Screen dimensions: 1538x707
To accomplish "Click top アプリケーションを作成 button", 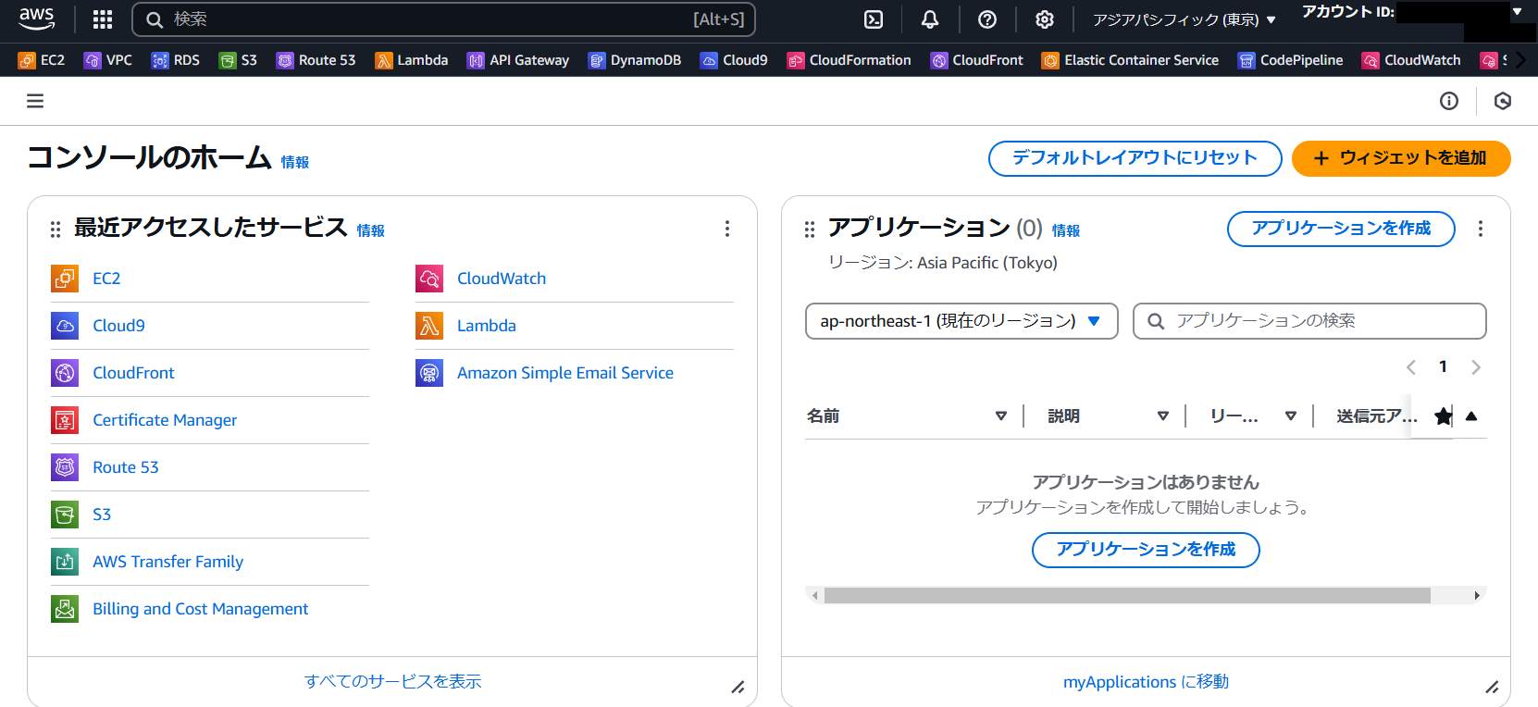I will pos(1341,229).
